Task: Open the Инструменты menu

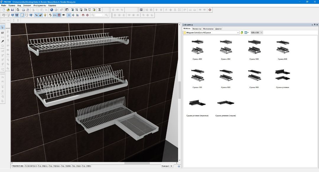Action: tap(39, 5)
